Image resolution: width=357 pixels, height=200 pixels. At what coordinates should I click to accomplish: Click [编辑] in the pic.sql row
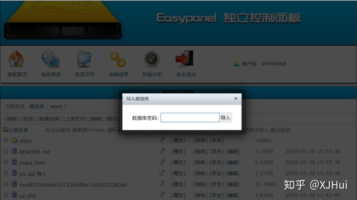coord(233,173)
